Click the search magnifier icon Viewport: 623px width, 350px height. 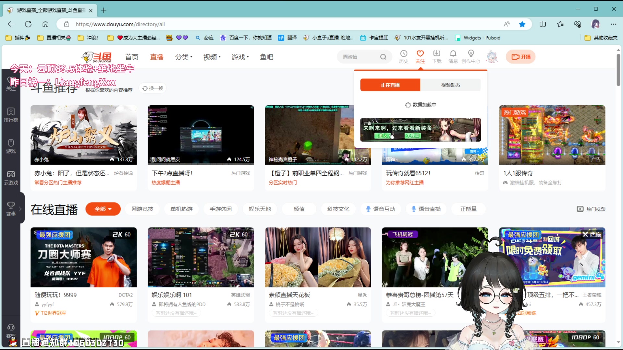[383, 56]
